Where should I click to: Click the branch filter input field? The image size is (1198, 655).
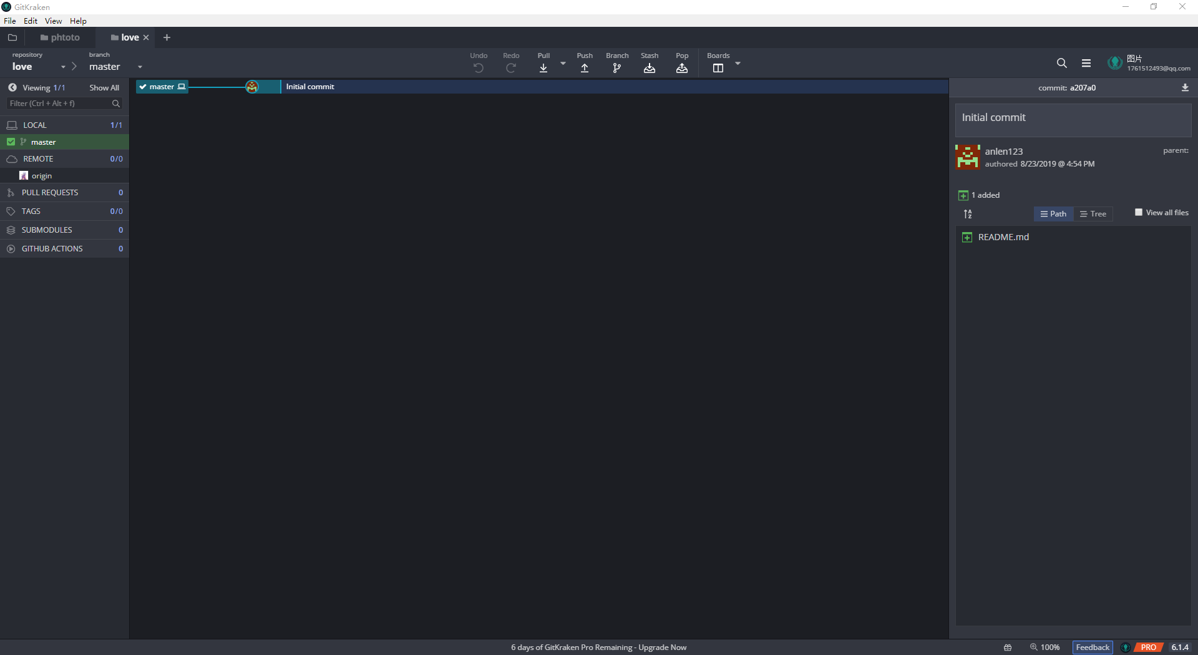click(x=59, y=104)
